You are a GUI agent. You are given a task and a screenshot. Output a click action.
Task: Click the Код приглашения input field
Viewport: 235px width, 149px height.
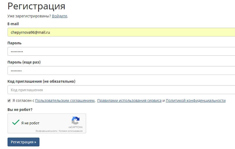121,90
